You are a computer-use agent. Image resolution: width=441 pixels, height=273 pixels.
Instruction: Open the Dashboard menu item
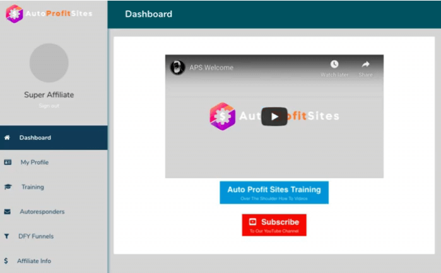click(54, 138)
